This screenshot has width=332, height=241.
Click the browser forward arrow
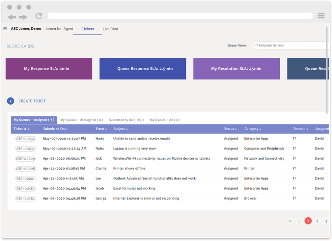[x=22, y=16]
